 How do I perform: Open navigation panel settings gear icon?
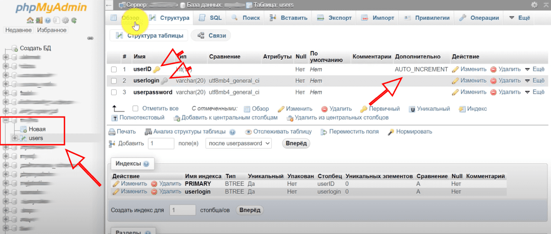click(65, 20)
